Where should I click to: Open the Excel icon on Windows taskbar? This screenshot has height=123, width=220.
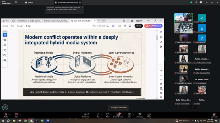42,121
